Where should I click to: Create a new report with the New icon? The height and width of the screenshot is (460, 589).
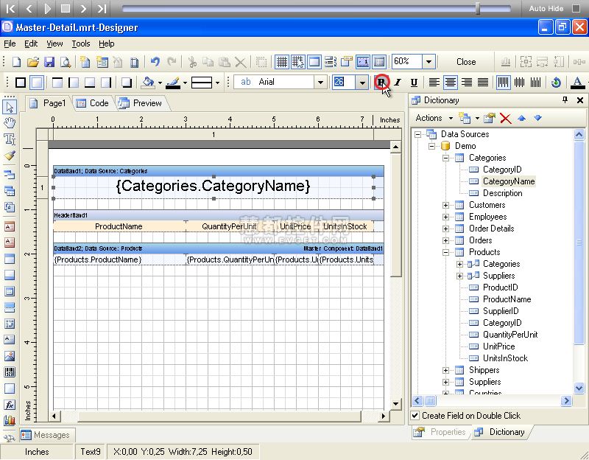tap(16, 62)
